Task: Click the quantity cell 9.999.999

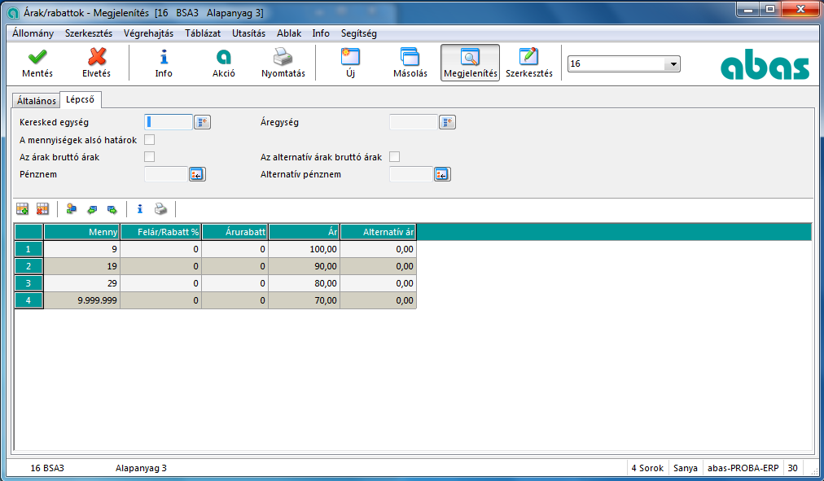Action: click(82, 300)
